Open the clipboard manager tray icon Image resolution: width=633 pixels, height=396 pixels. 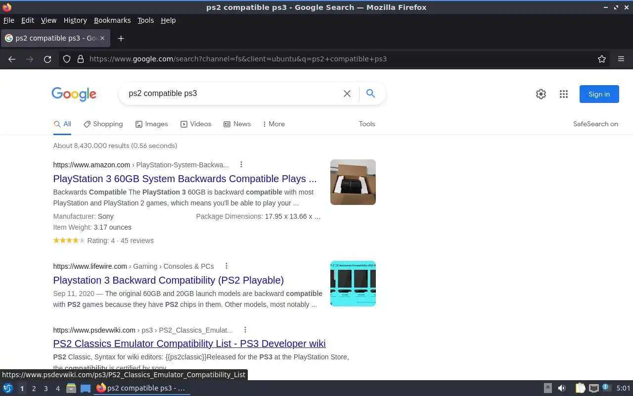click(580, 388)
